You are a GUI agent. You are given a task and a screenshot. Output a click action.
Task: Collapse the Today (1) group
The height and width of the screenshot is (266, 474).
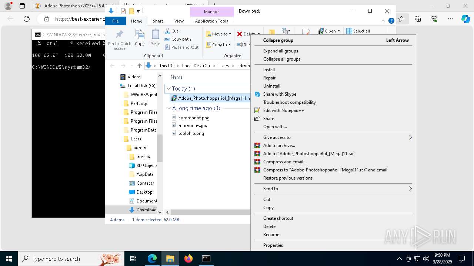coord(168,89)
